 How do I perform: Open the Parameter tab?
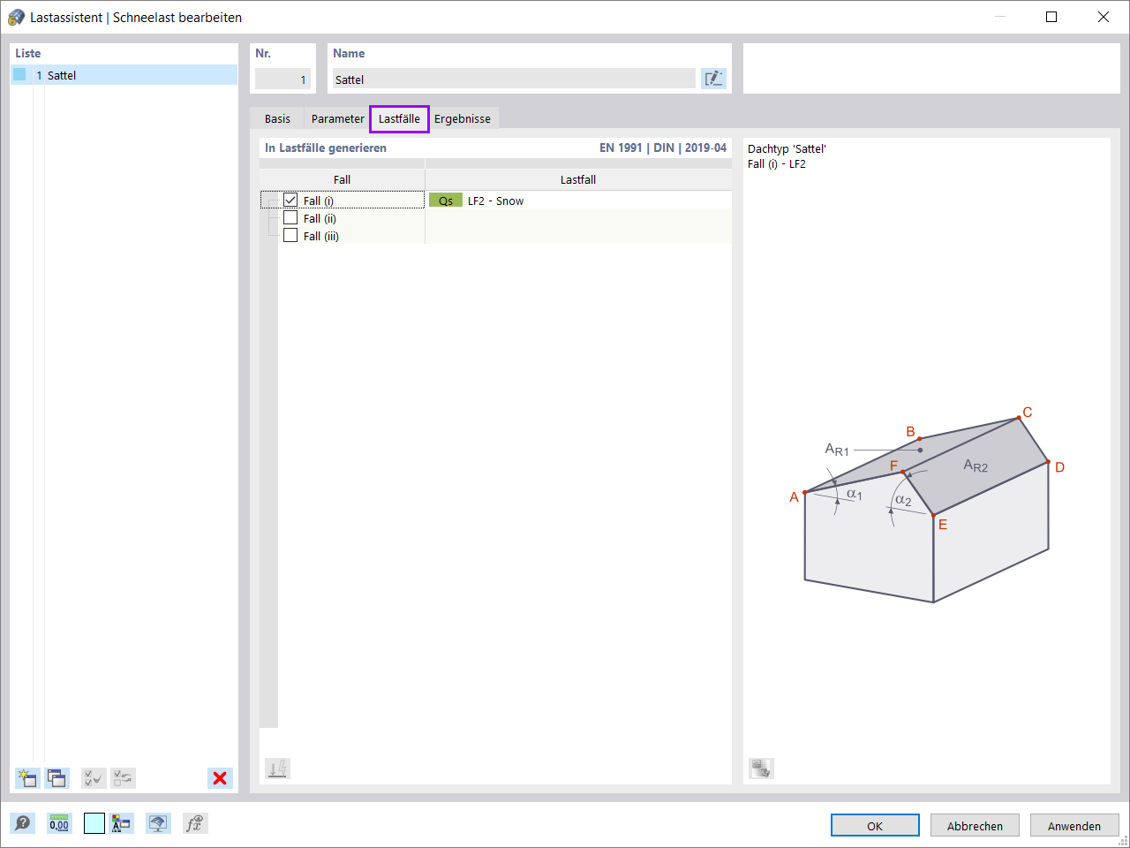pyautogui.click(x=337, y=118)
